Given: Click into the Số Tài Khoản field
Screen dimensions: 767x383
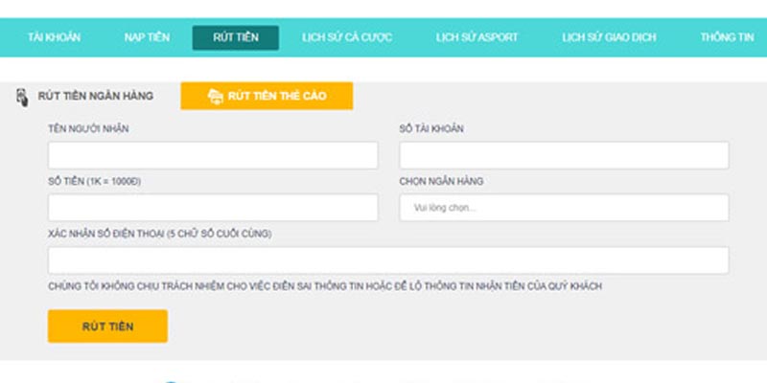Looking at the screenshot, I should tap(564, 156).
